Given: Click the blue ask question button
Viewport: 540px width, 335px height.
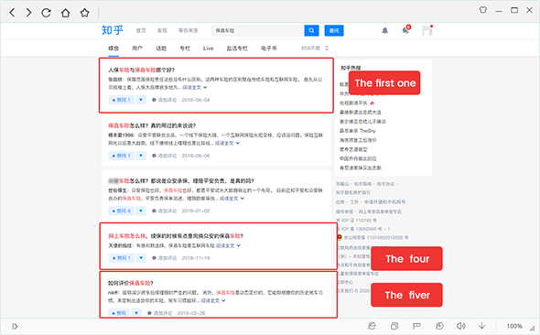Looking at the screenshot, I should [334, 30].
